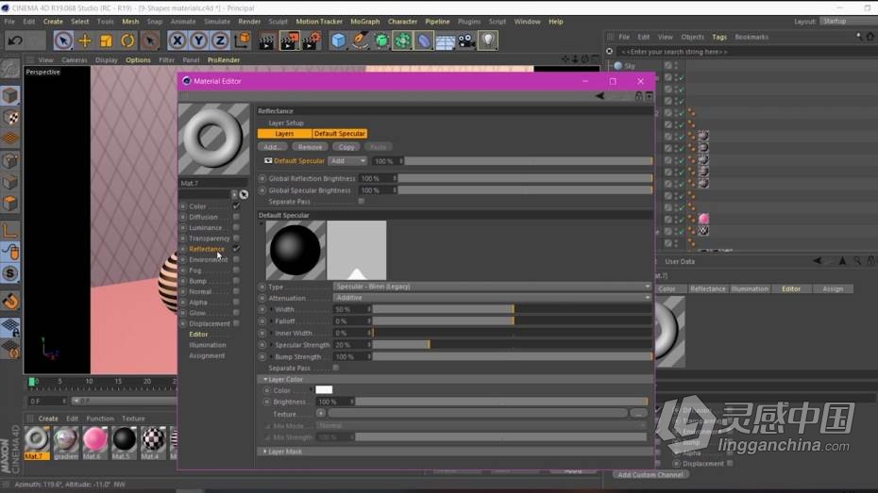Enable the Diffusion channel checkbox
878x493 pixels.
pyautogui.click(x=236, y=217)
